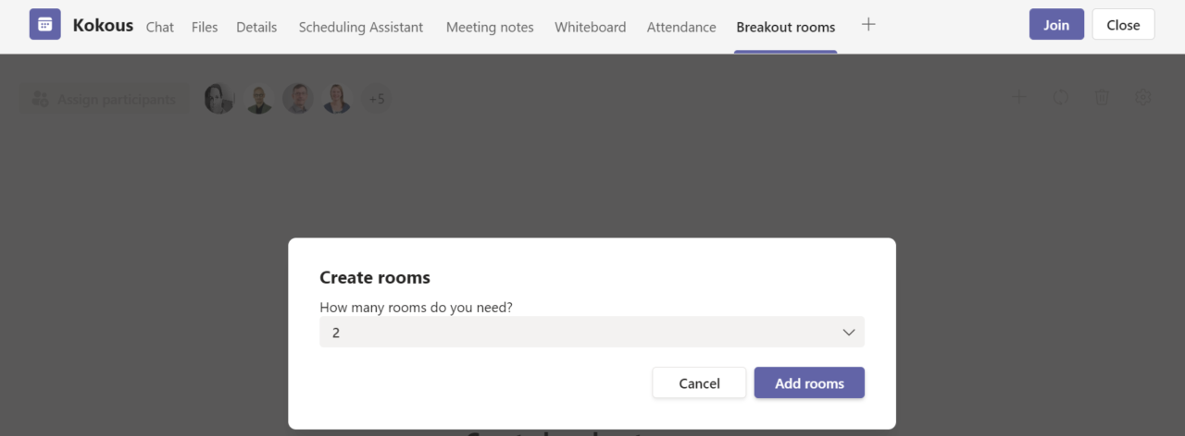This screenshot has height=436, width=1185.
Task: Add a new tab with plus icon
Action: pyautogui.click(x=868, y=25)
